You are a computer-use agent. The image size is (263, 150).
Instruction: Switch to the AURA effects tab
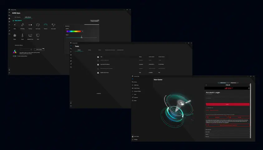tap(28, 17)
